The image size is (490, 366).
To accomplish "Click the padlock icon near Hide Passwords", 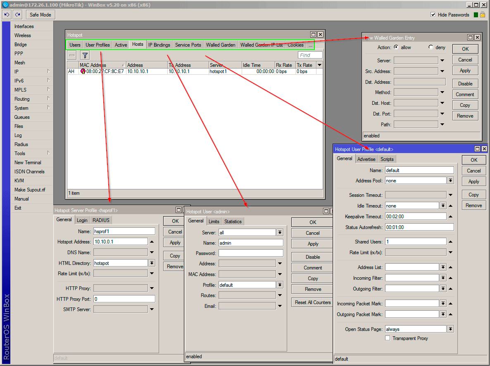I will coord(482,15).
